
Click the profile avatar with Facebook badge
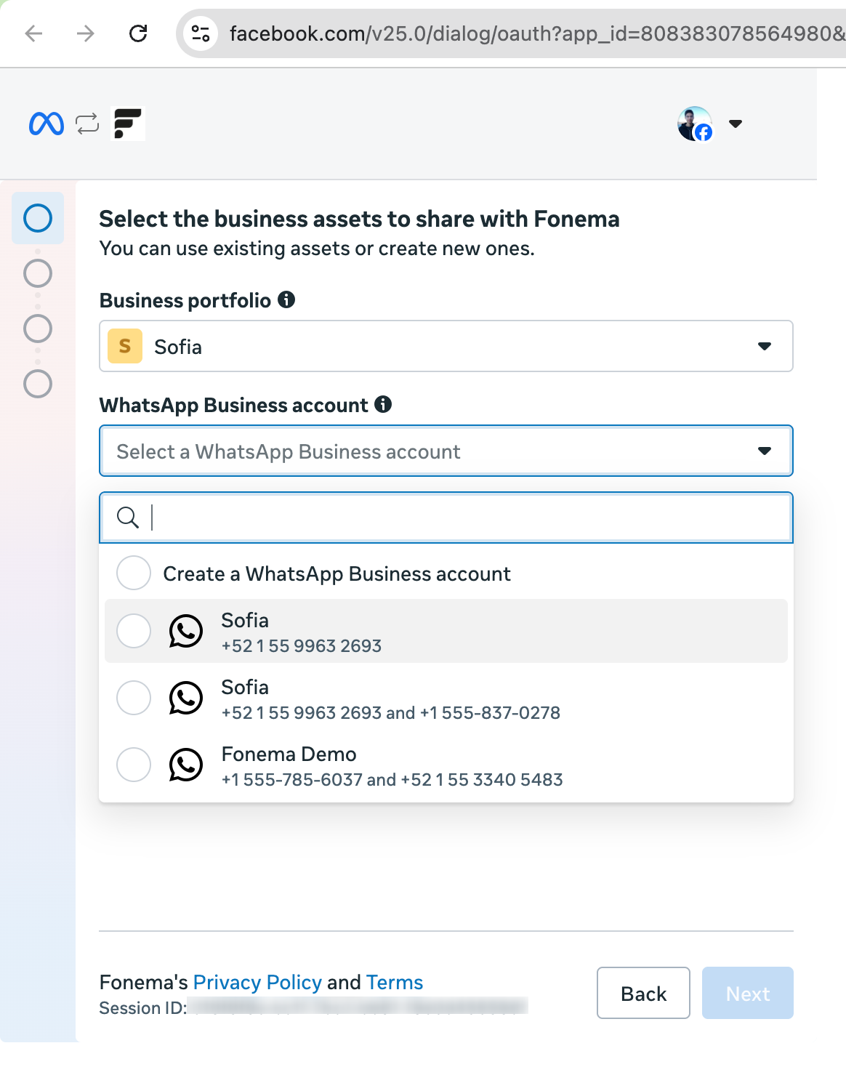pyautogui.click(x=695, y=124)
